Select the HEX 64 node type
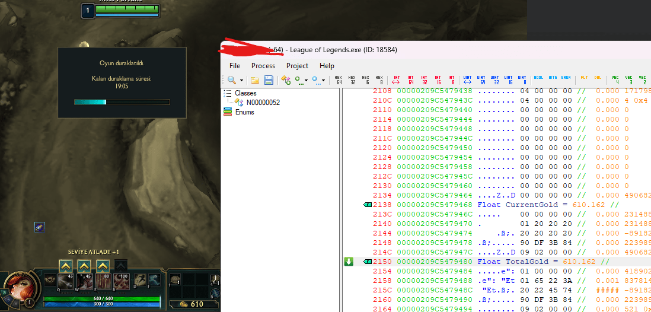The height and width of the screenshot is (312, 651). pyautogui.click(x=339, y=79)
